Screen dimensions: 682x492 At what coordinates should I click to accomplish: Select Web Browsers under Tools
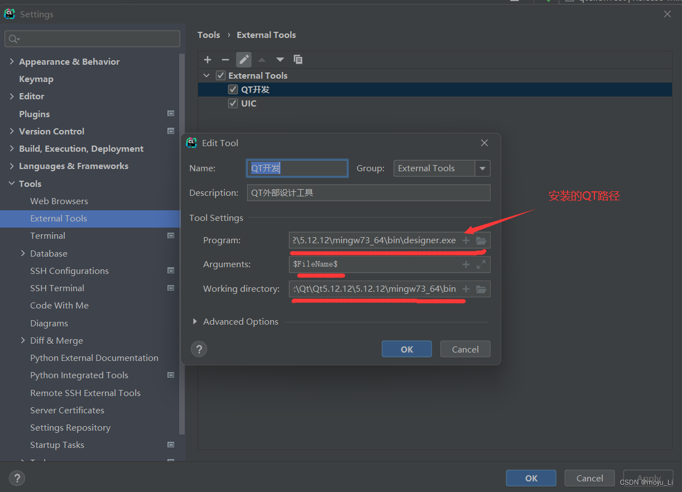click(x=59, y=201)
